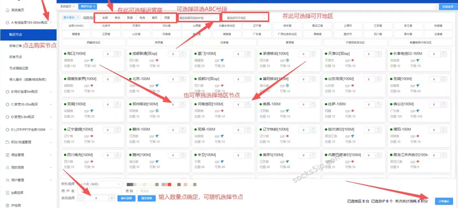Click the 用户管理 users icon
The width and height of the screenshot is (458, 208).
point(8,180)
